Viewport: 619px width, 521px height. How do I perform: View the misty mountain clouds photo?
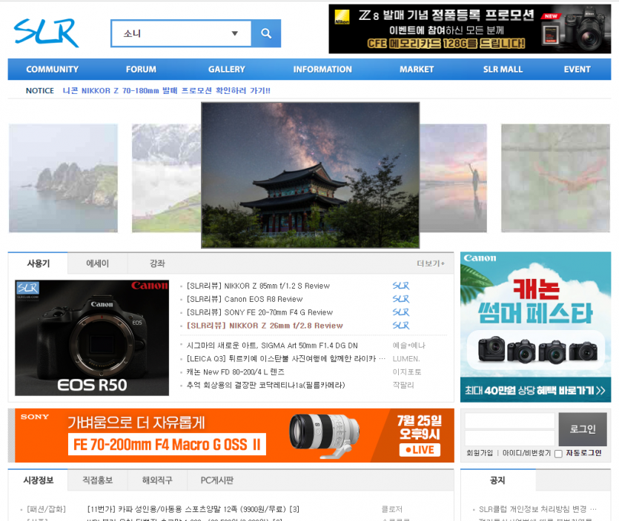[x=166, y=178]
